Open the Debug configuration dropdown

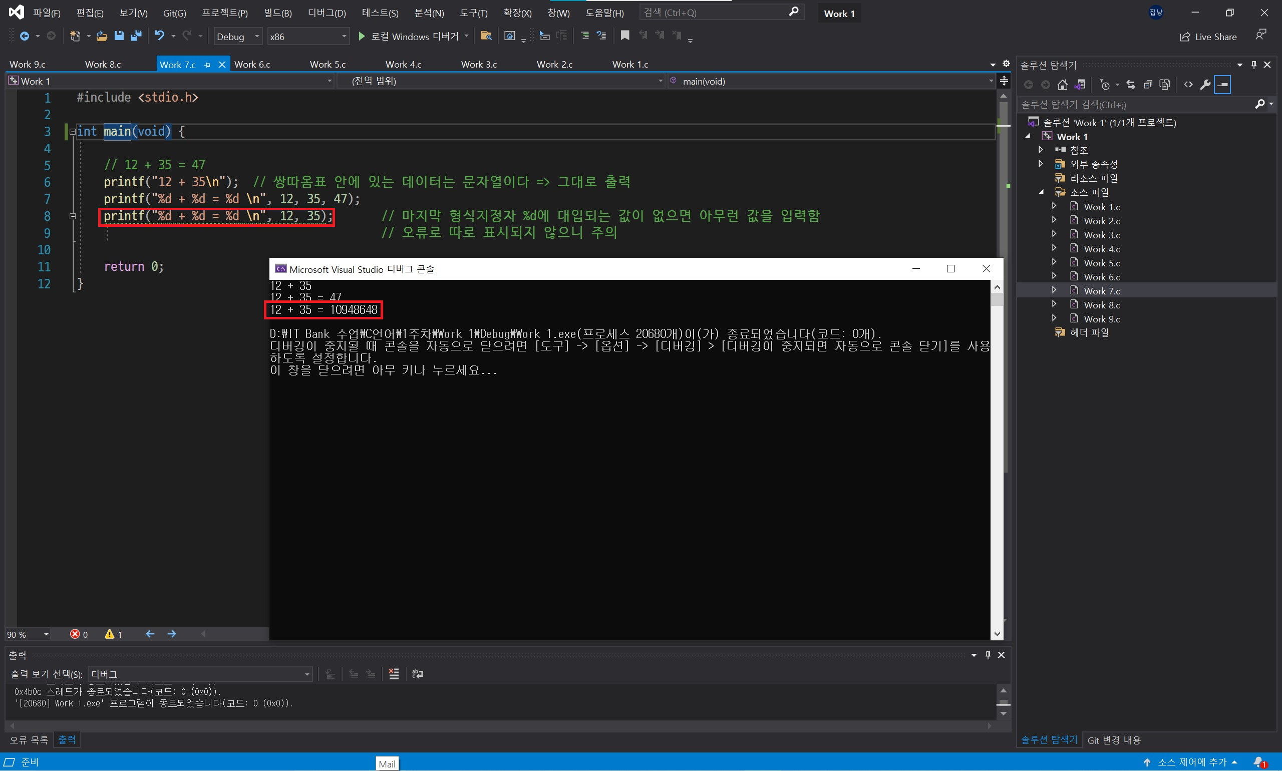click(238, 37)
